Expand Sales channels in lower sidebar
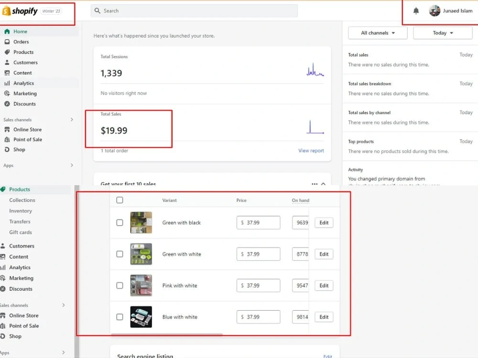 [64, 305]
